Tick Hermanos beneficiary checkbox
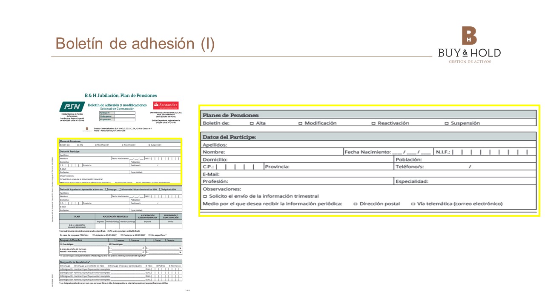This screenshot has height=306, width=545. coord(169,266)
